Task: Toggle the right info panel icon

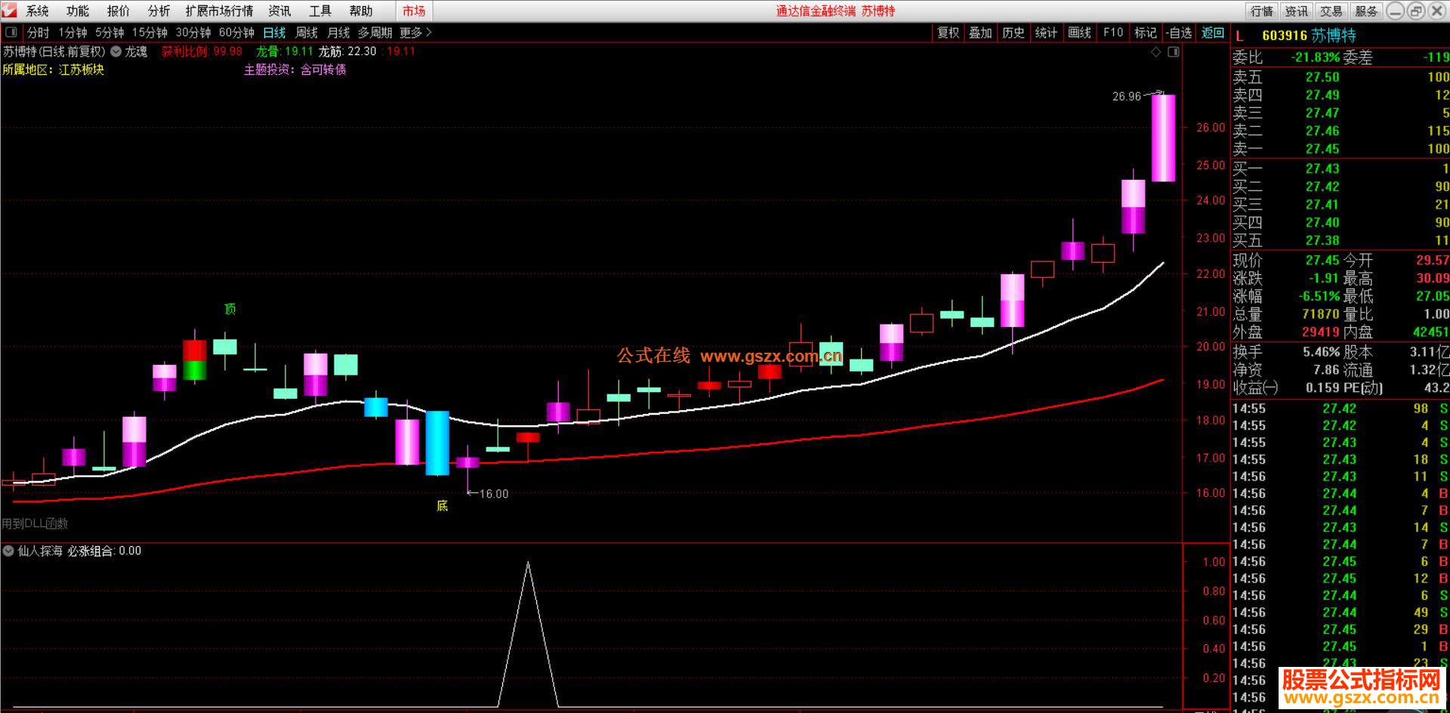Action: (1173, 52)
